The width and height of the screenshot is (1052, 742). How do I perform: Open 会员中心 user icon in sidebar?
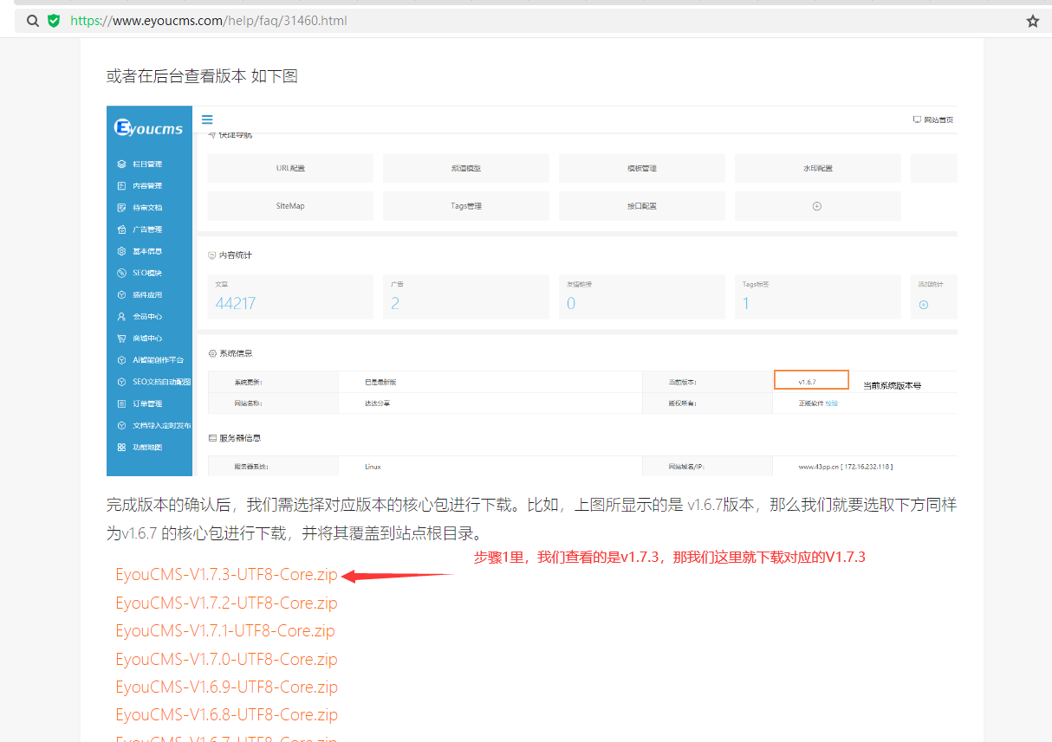pyautogui.click(x=122, y=317)
